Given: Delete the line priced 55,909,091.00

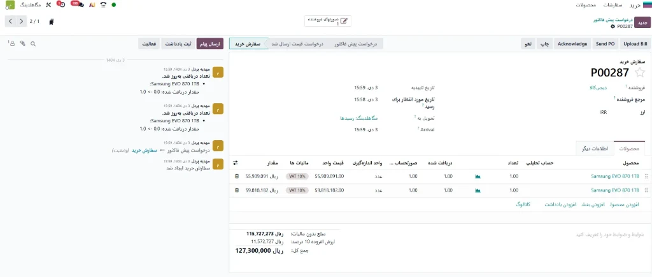Looking at the screenshot, I should click(237, 176).
